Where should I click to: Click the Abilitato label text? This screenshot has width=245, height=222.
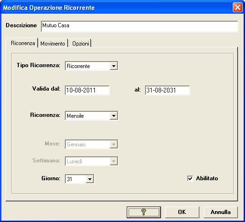click(207, 178)
